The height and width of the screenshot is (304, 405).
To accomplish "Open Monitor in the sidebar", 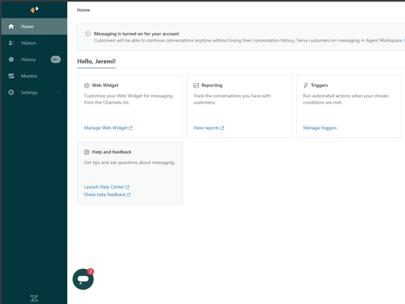I will tap(34, 76).
